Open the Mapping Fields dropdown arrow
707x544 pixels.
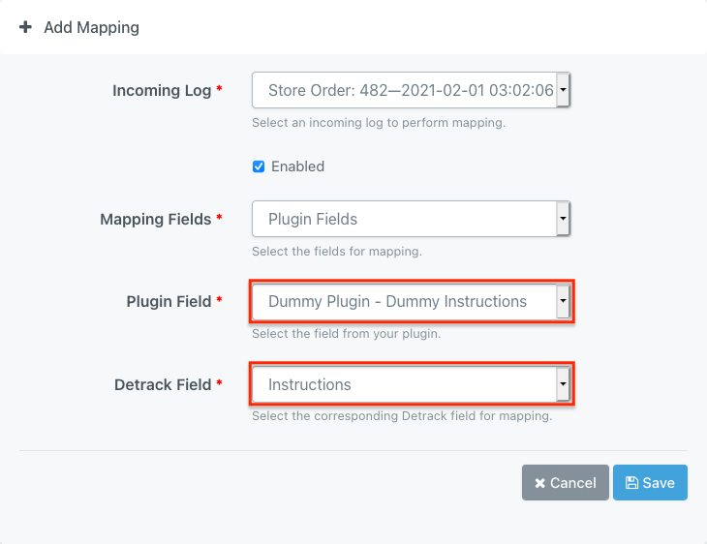click(563, 220)
